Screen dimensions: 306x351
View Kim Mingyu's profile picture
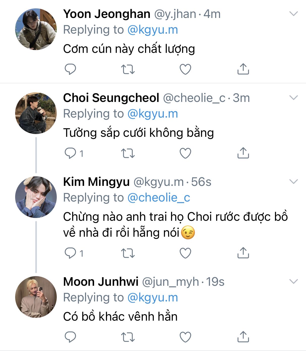pos(36,197)
